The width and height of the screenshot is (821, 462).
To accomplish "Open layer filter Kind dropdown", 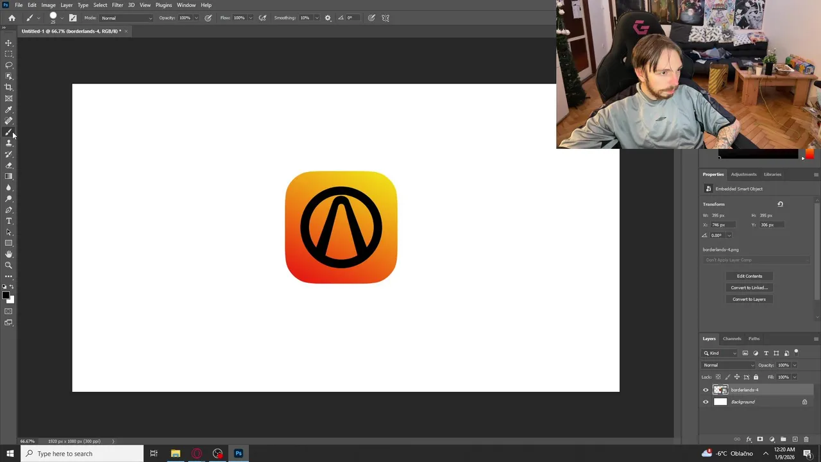I will [720, 354].
